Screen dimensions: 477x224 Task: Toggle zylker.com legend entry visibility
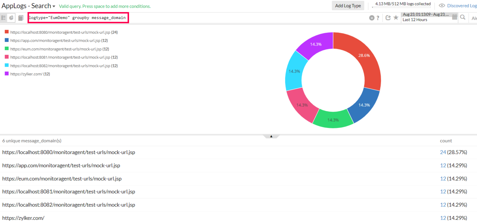pos(30,74)
